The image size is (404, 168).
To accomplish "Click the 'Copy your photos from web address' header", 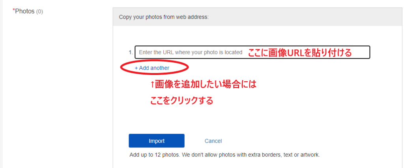I will 164,17.
